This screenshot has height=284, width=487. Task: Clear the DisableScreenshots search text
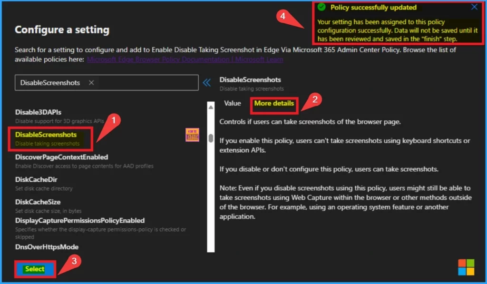point(91,83)
